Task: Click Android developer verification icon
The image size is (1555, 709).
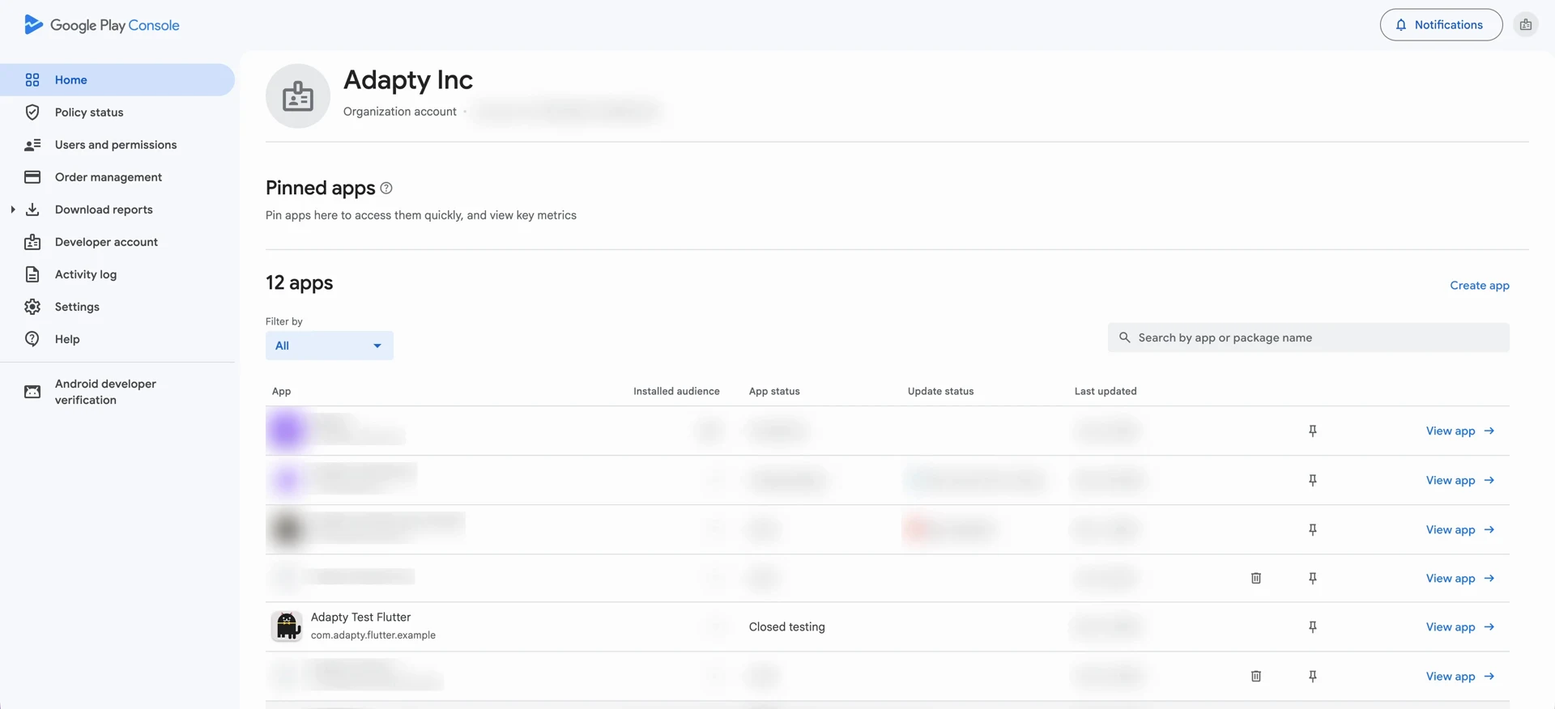Action: pyautogui.click(x=32, y=392)
